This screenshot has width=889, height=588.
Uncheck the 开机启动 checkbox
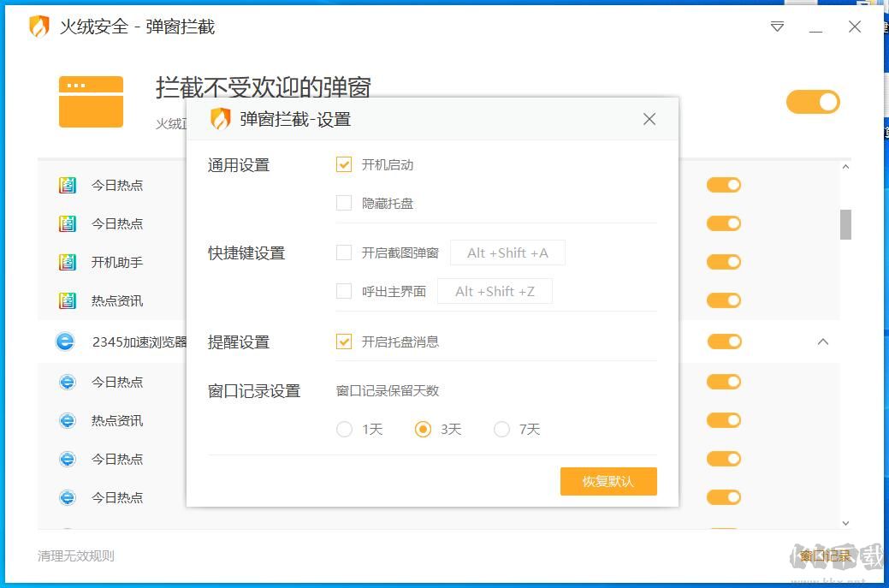point(343,164)
